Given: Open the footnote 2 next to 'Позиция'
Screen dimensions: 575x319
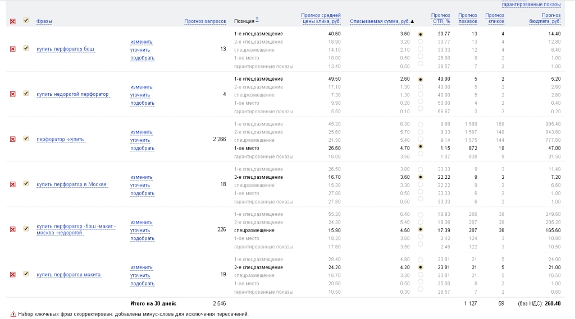Looking at the screenshot, I should pos(257,20).
